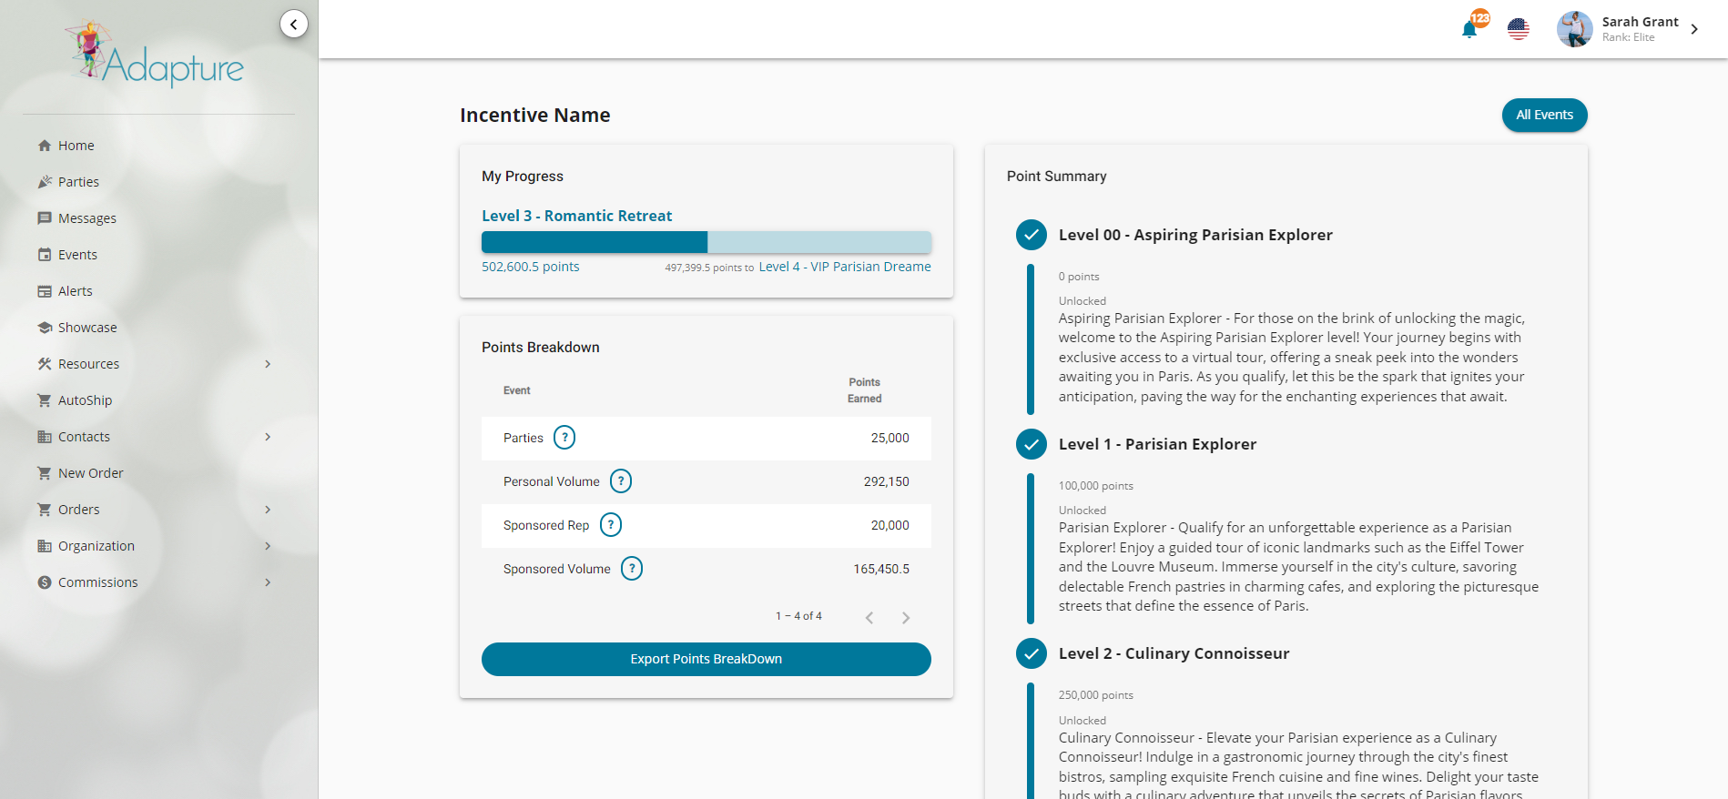Image resolution: width=1728 pixels, height=799 pixels.
Task: Open the US flag language selector
Action: tap(1518, 29)
